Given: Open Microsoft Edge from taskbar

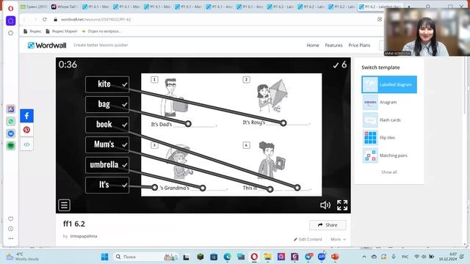Looking at the screenshot, I should 227,257.
